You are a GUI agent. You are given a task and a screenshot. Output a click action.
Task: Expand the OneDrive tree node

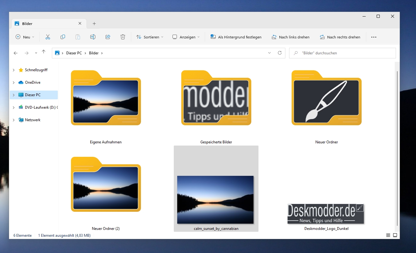pos(13,82)
